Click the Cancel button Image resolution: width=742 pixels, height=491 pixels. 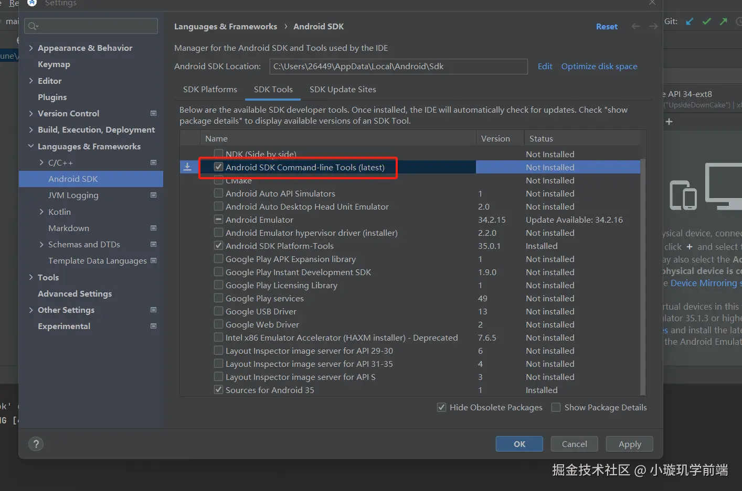[574, 444]
